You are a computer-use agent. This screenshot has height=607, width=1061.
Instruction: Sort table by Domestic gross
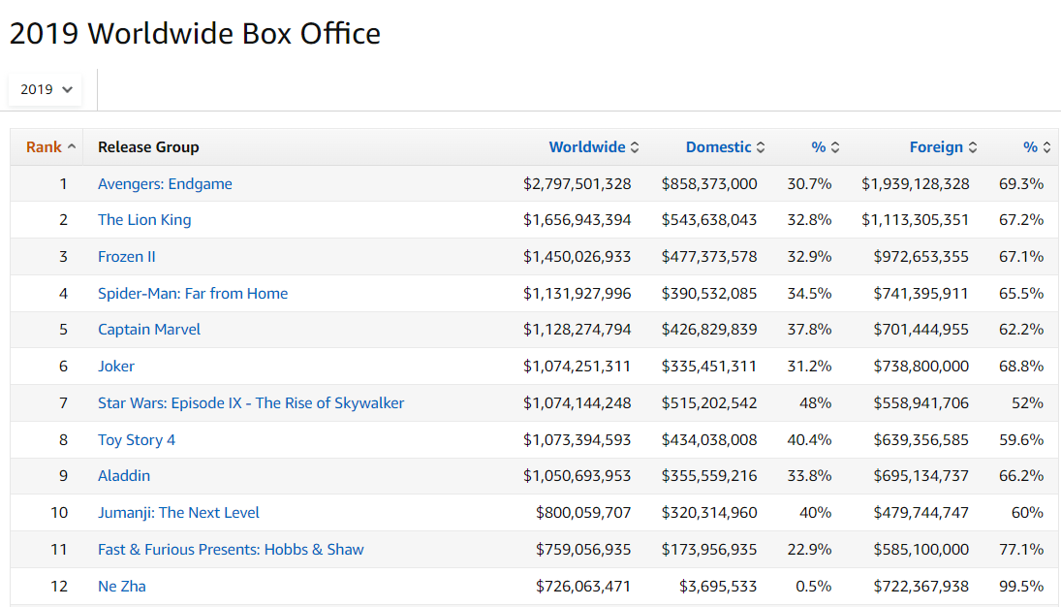pos(725,147)
